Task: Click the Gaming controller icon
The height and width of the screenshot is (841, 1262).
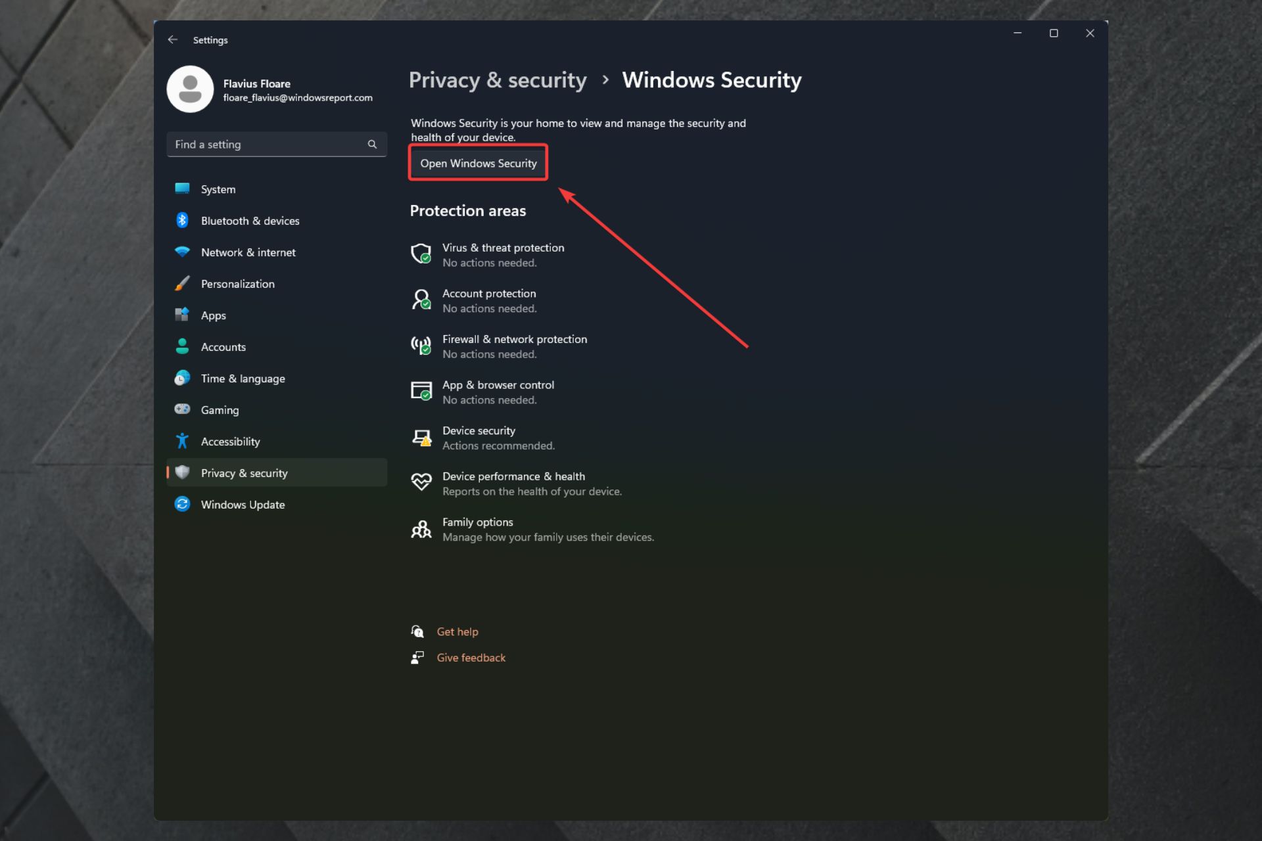Action: (182, 409)
